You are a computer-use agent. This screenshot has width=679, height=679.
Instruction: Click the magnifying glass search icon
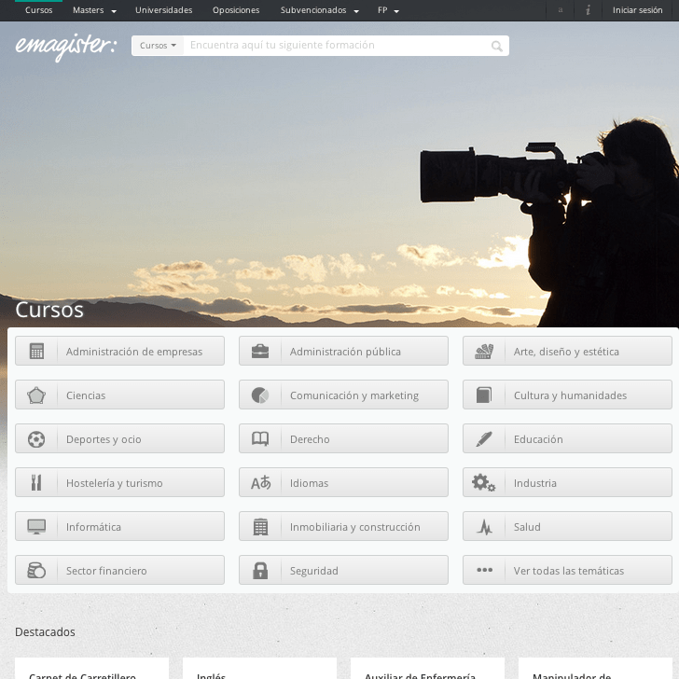[x=497, y=46]
